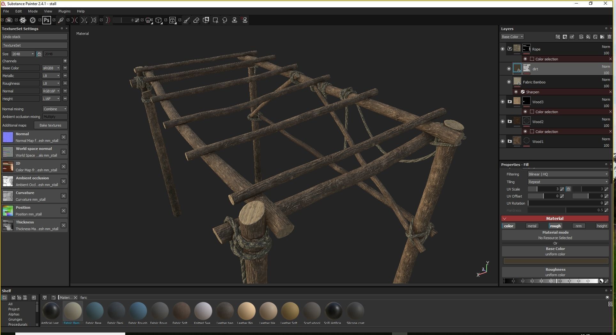The image size is (616, 335).
Task: Open the Help menu
Action: 81,11
